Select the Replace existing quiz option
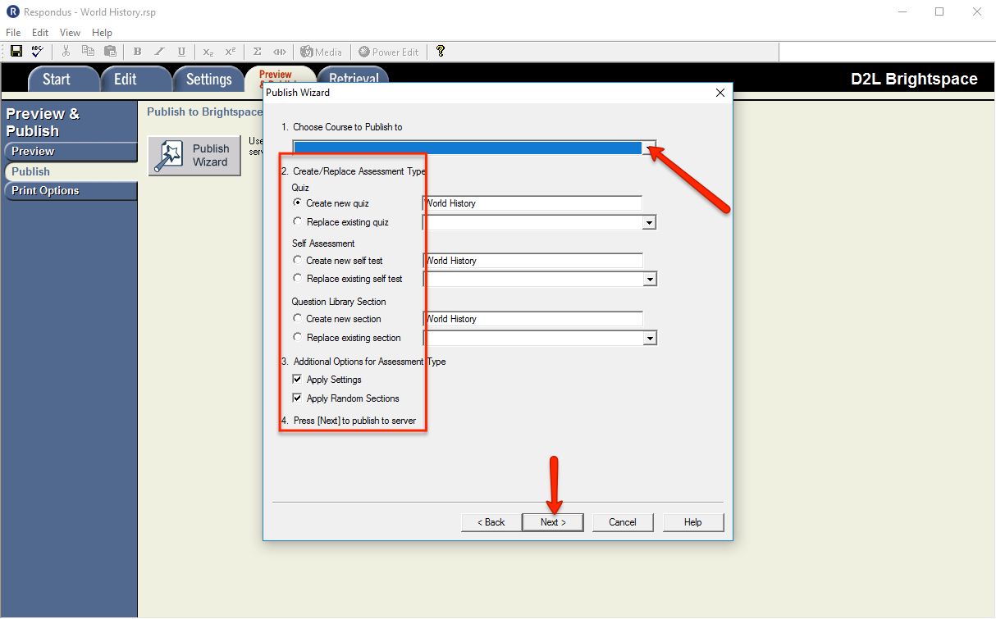This screenshot has width=996, height=619. (x=297, y=222)
